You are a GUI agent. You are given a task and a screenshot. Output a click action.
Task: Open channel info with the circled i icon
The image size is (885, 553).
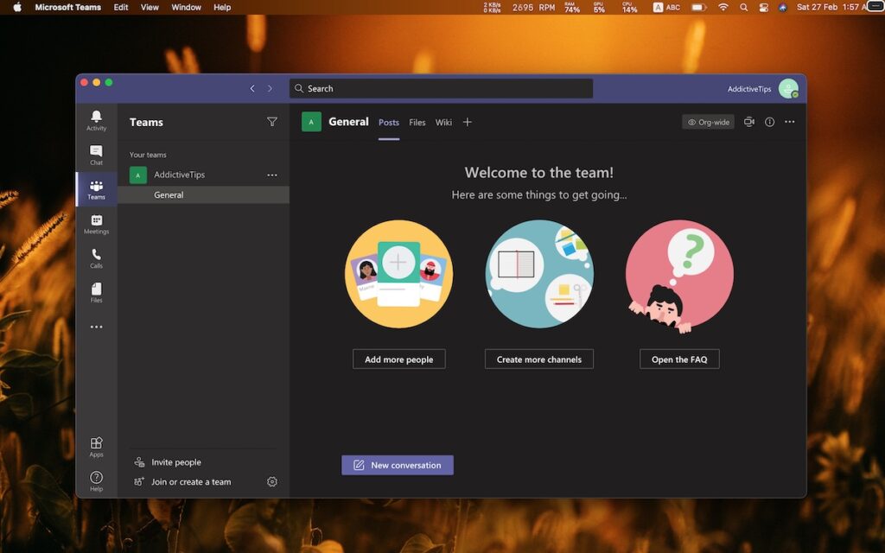coord(768,122)
